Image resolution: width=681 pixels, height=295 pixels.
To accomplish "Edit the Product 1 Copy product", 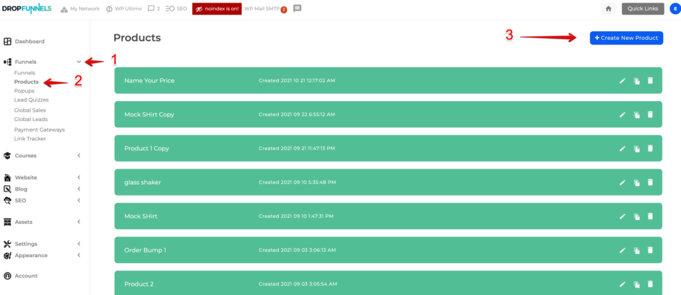I will click(622, 148).
